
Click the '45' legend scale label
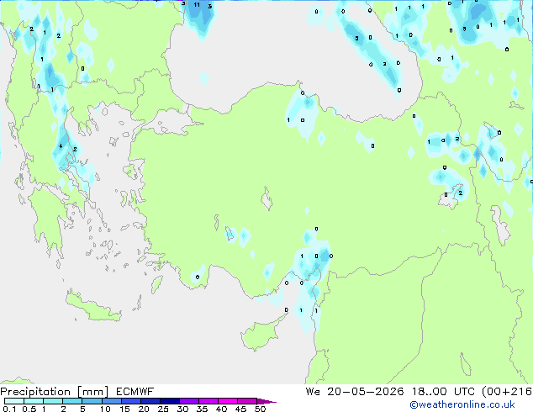pos(240,409)
